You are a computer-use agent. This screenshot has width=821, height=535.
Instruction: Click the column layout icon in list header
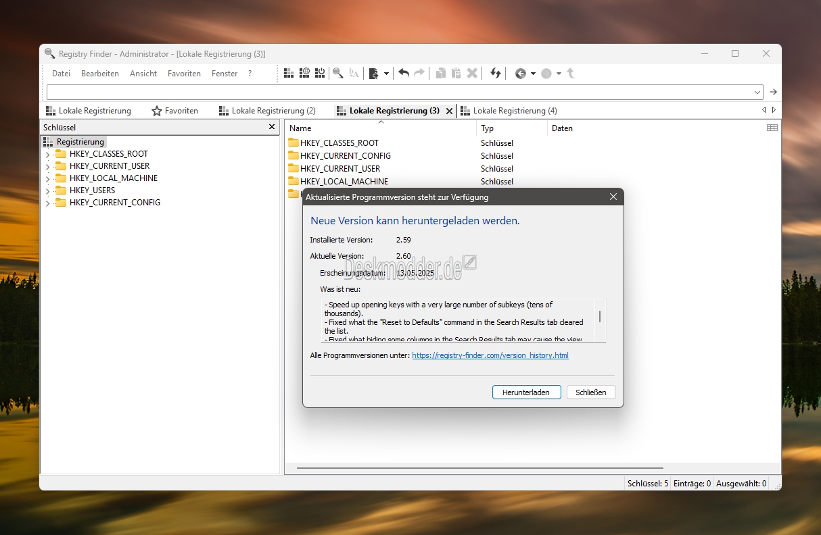coord(772,128)
